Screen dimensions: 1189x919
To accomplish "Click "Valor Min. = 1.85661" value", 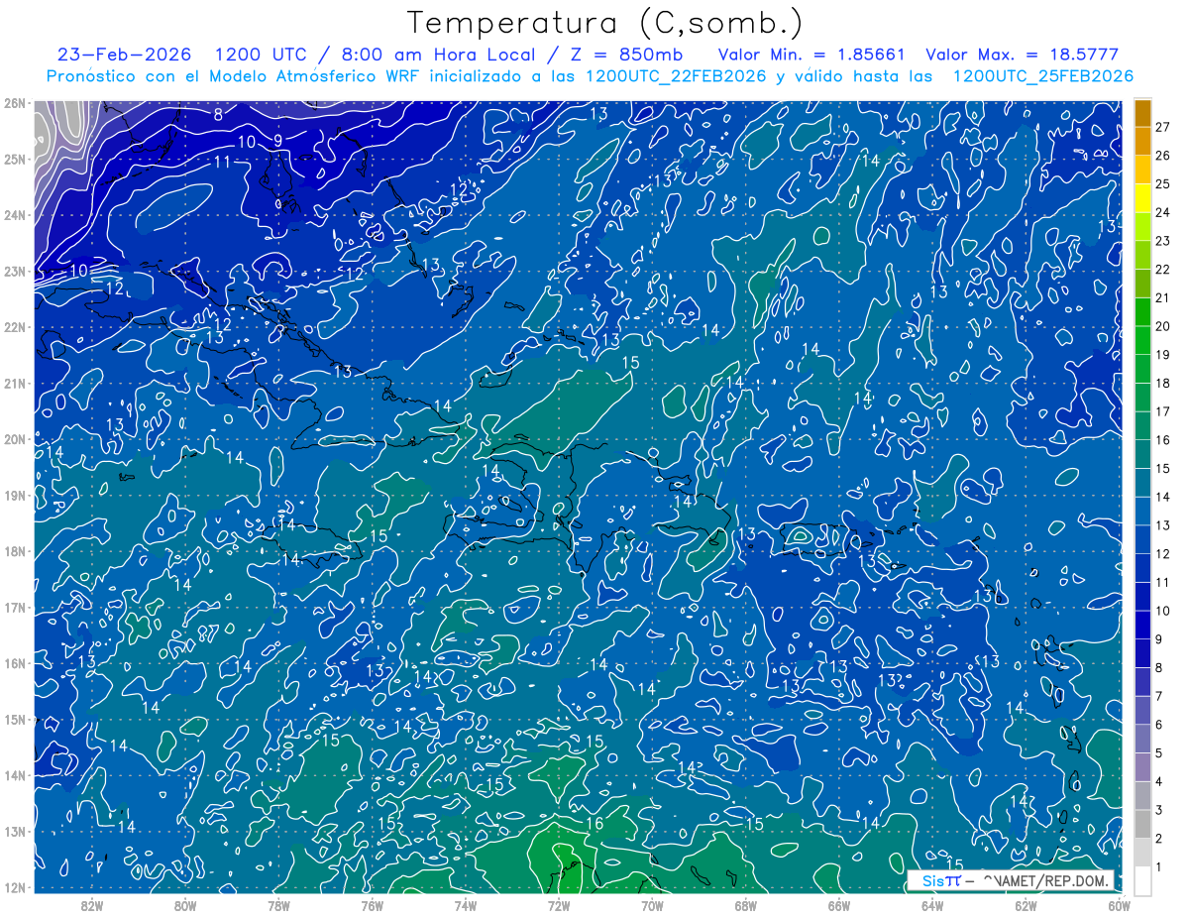I will pyautogui.click(x=811, y=55).
